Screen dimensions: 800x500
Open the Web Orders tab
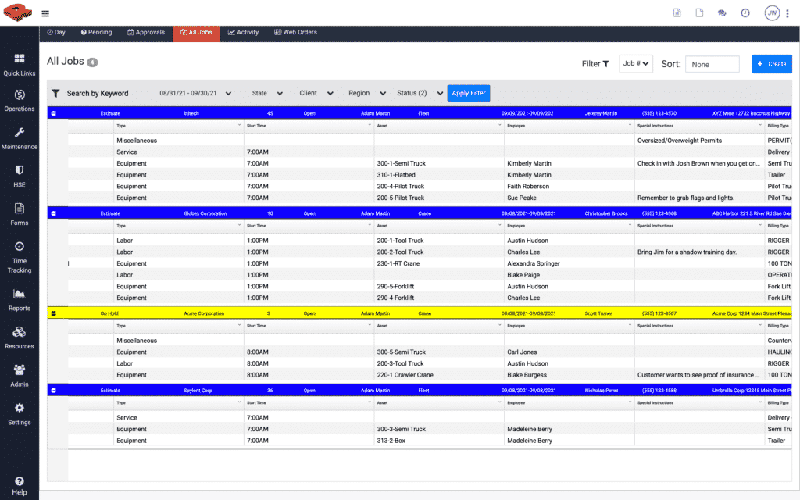(x=295, y=32)
